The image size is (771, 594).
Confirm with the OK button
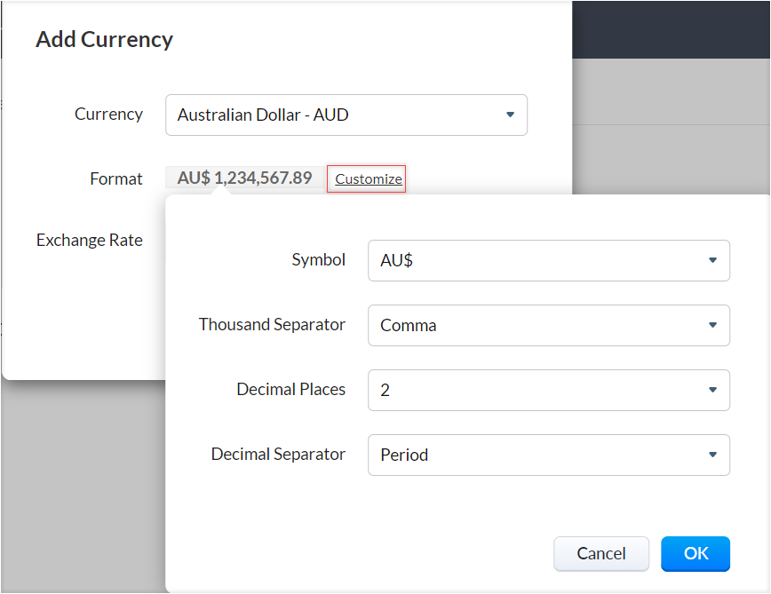click(x=695, y=553)
